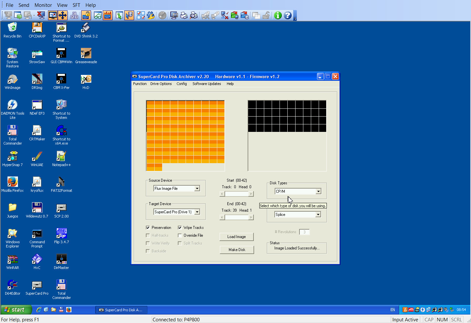Launch WinUAE emulator icon
The width and height of the screenshot is (471, 323).
pos(37,159)
